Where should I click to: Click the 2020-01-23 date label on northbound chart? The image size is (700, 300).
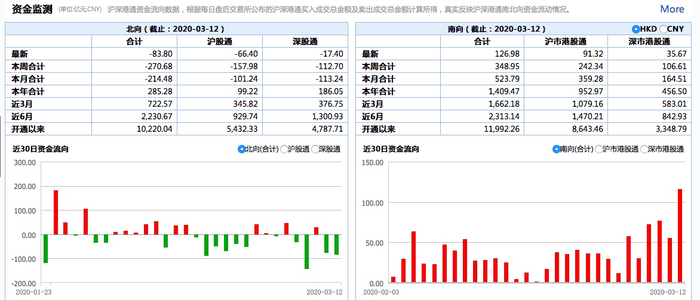click(x=32, y=292)
